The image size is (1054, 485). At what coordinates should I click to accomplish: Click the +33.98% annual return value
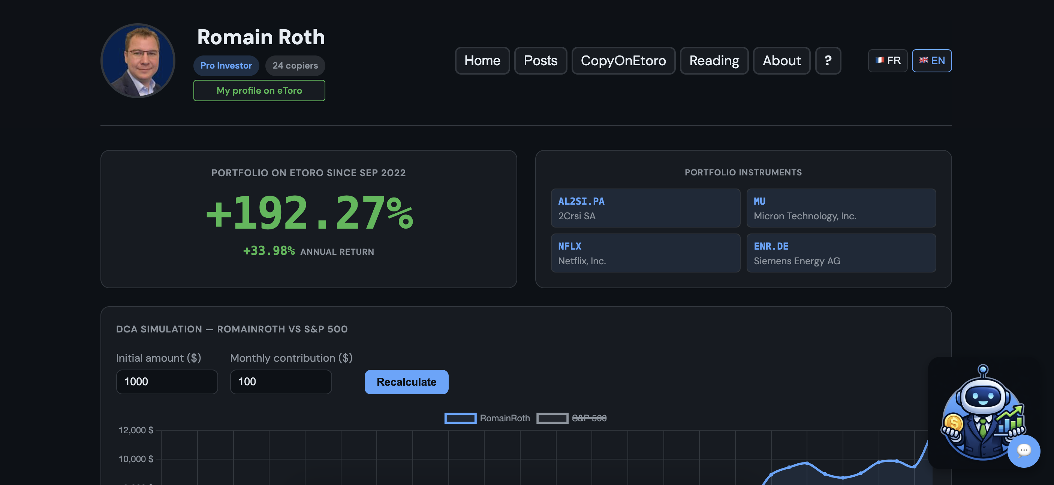(x=269, y=251)
